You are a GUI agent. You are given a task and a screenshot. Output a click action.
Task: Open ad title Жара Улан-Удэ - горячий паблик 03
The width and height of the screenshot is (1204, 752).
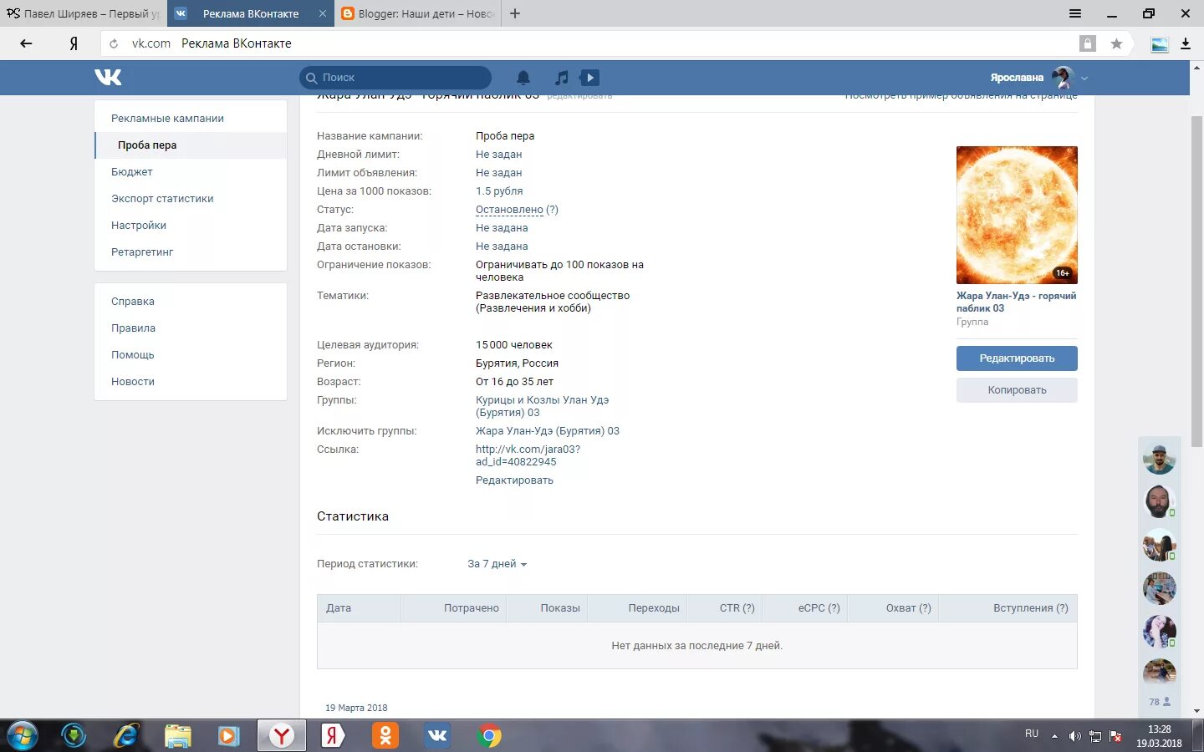click(x=1017, y=302)
